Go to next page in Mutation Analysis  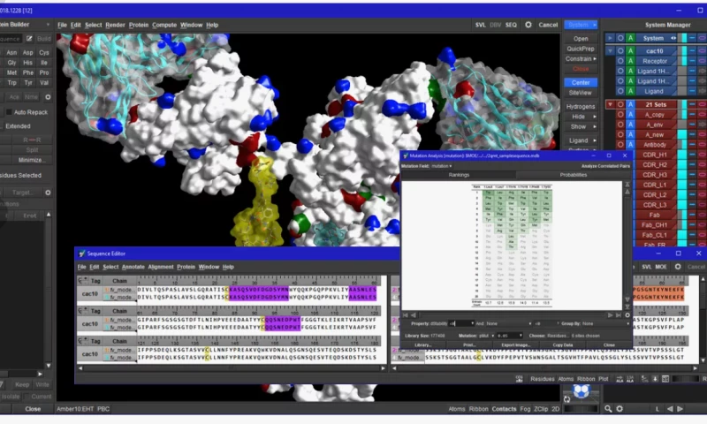click(611, 315)
